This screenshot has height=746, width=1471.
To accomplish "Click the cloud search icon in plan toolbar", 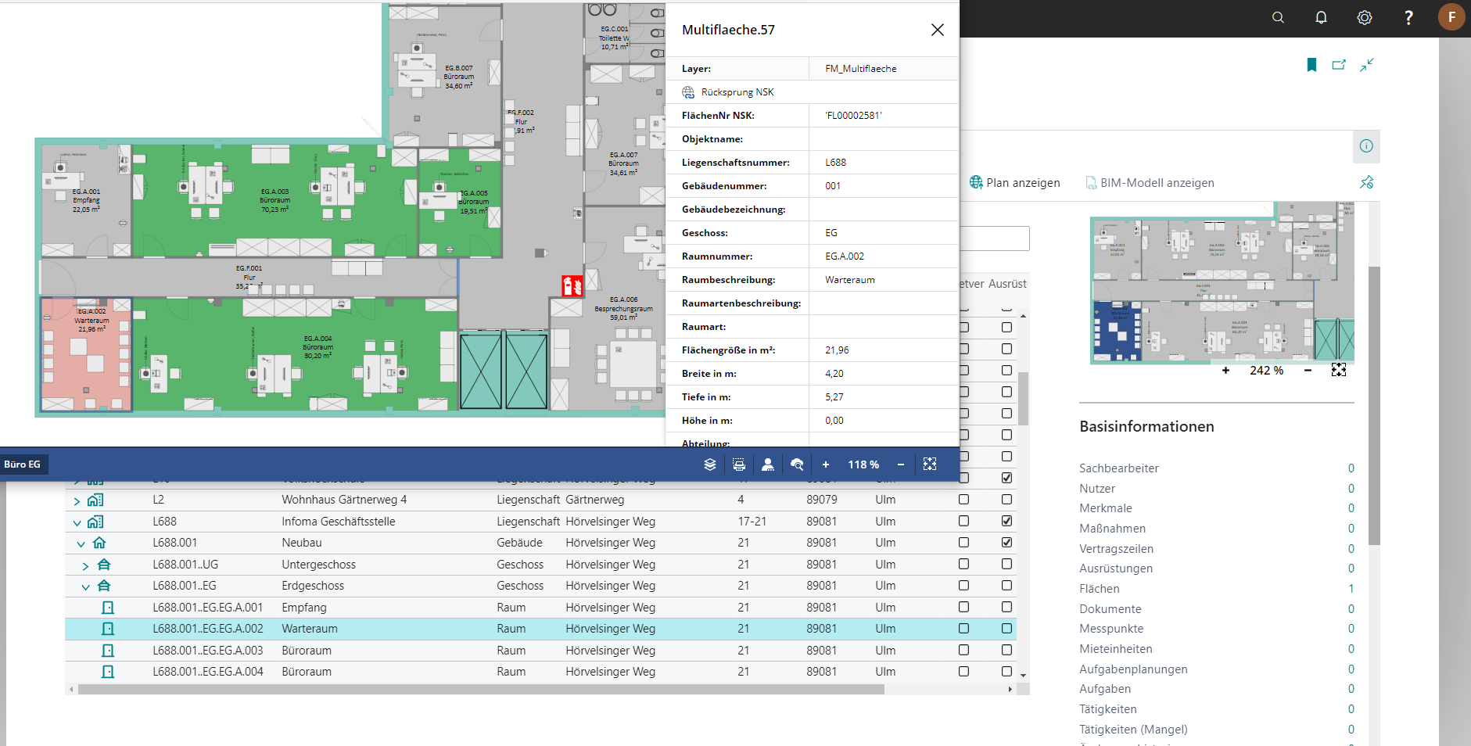I will pos(797,464).
